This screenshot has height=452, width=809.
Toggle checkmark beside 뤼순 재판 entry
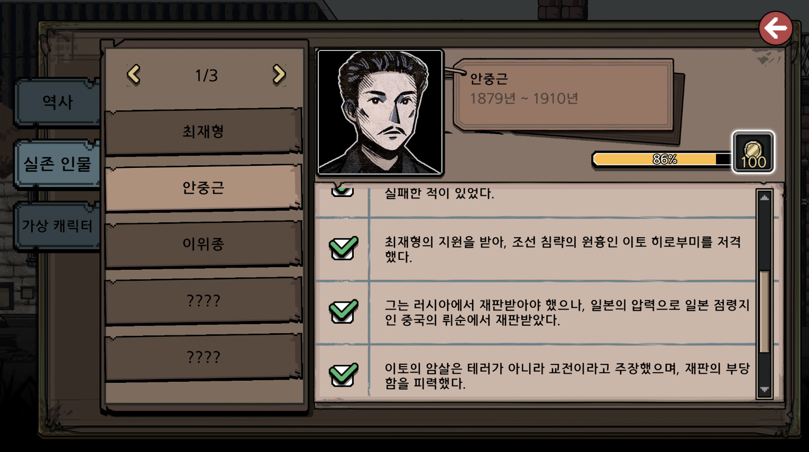[x=343, y=311]
